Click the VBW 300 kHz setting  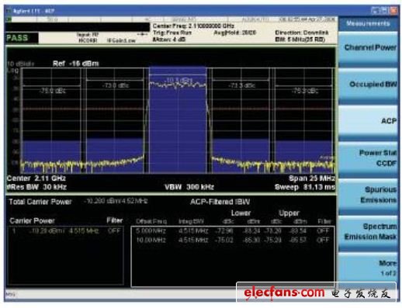[189, 187]
